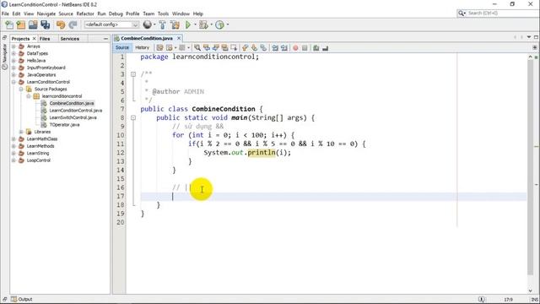Screen dimensions: 540x304
Task: Click the Profile Project clock icon
Action: click(219, 24)
